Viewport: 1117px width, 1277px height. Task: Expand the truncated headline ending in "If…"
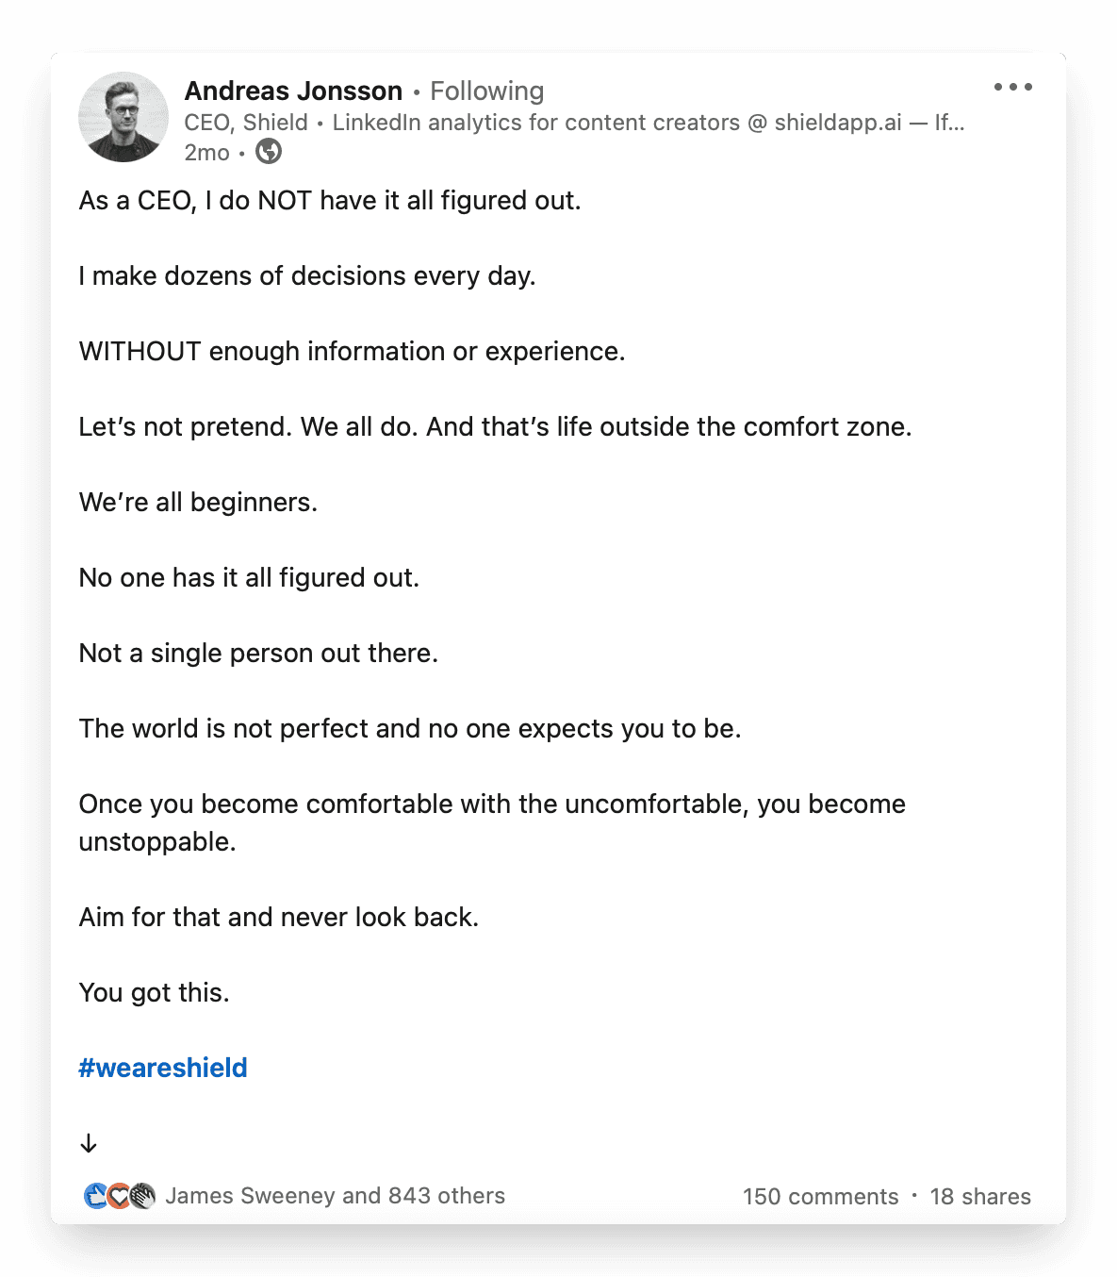point(949,123)
